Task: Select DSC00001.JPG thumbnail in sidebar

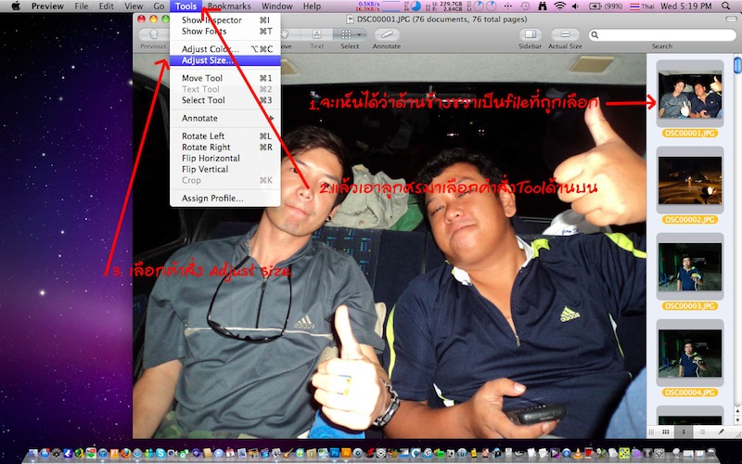Action: pos(690,95)
